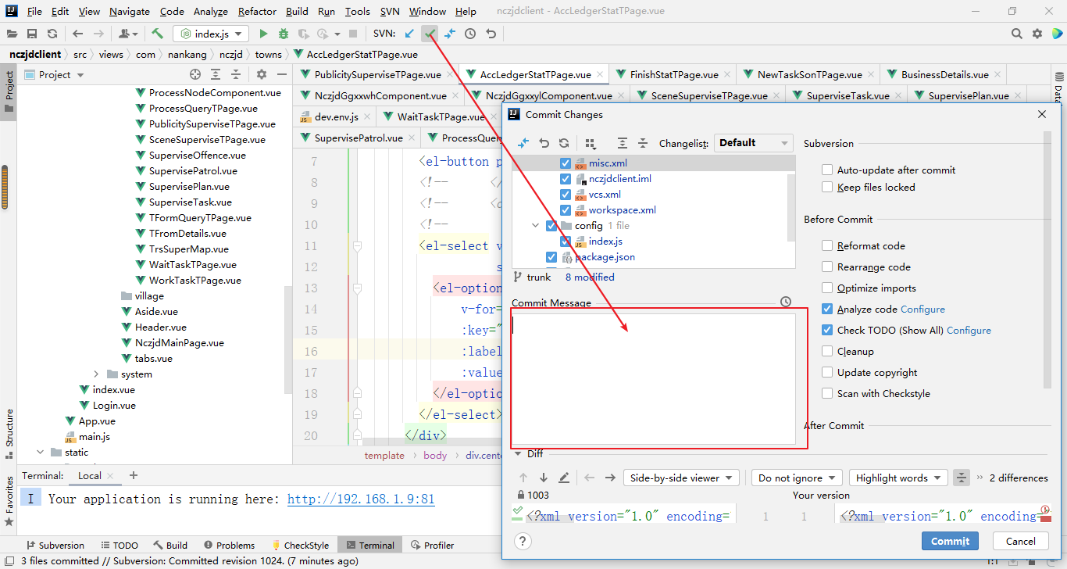Image resolution: width=1067 pixels, height=569 pixels.
Task: Open IDE settings gear at top right
Action: 1037,34
